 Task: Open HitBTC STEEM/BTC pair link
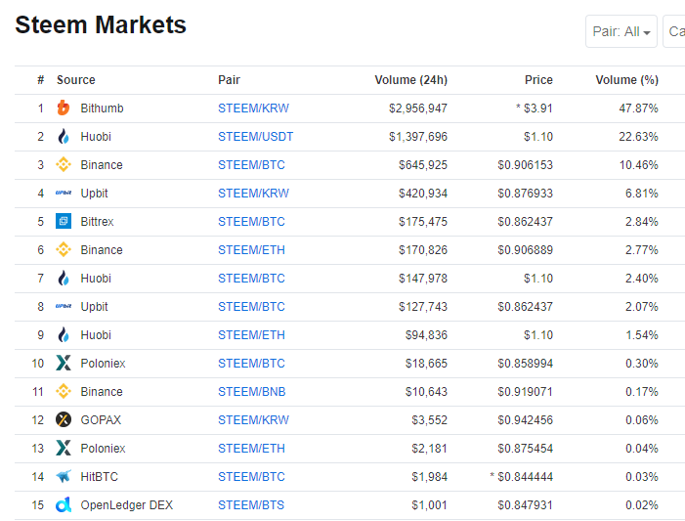click(251, 477)
